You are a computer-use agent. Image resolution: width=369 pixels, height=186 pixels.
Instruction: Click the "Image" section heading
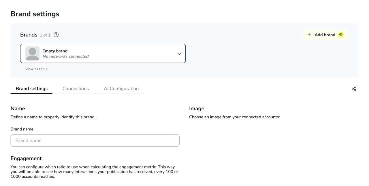tap(197, 109)
